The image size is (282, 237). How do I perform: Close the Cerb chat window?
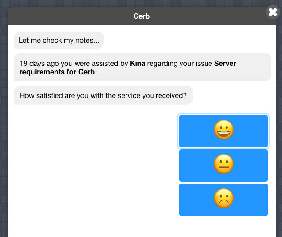(273, 12)
